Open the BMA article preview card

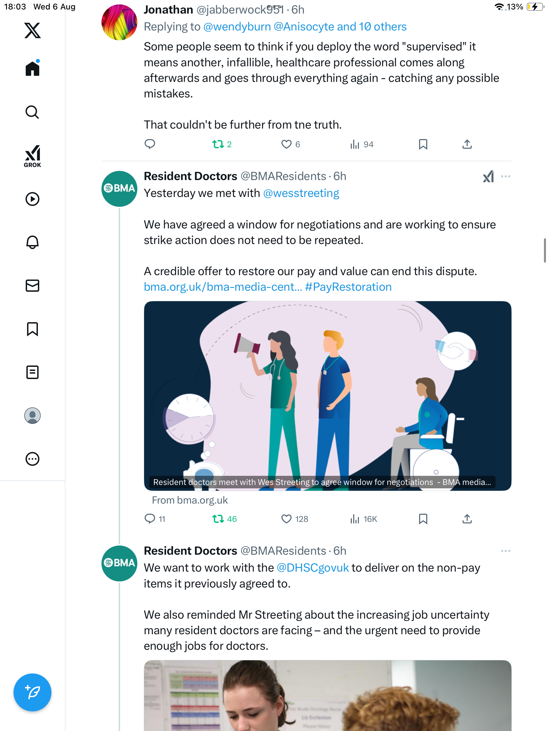point(327,395)
